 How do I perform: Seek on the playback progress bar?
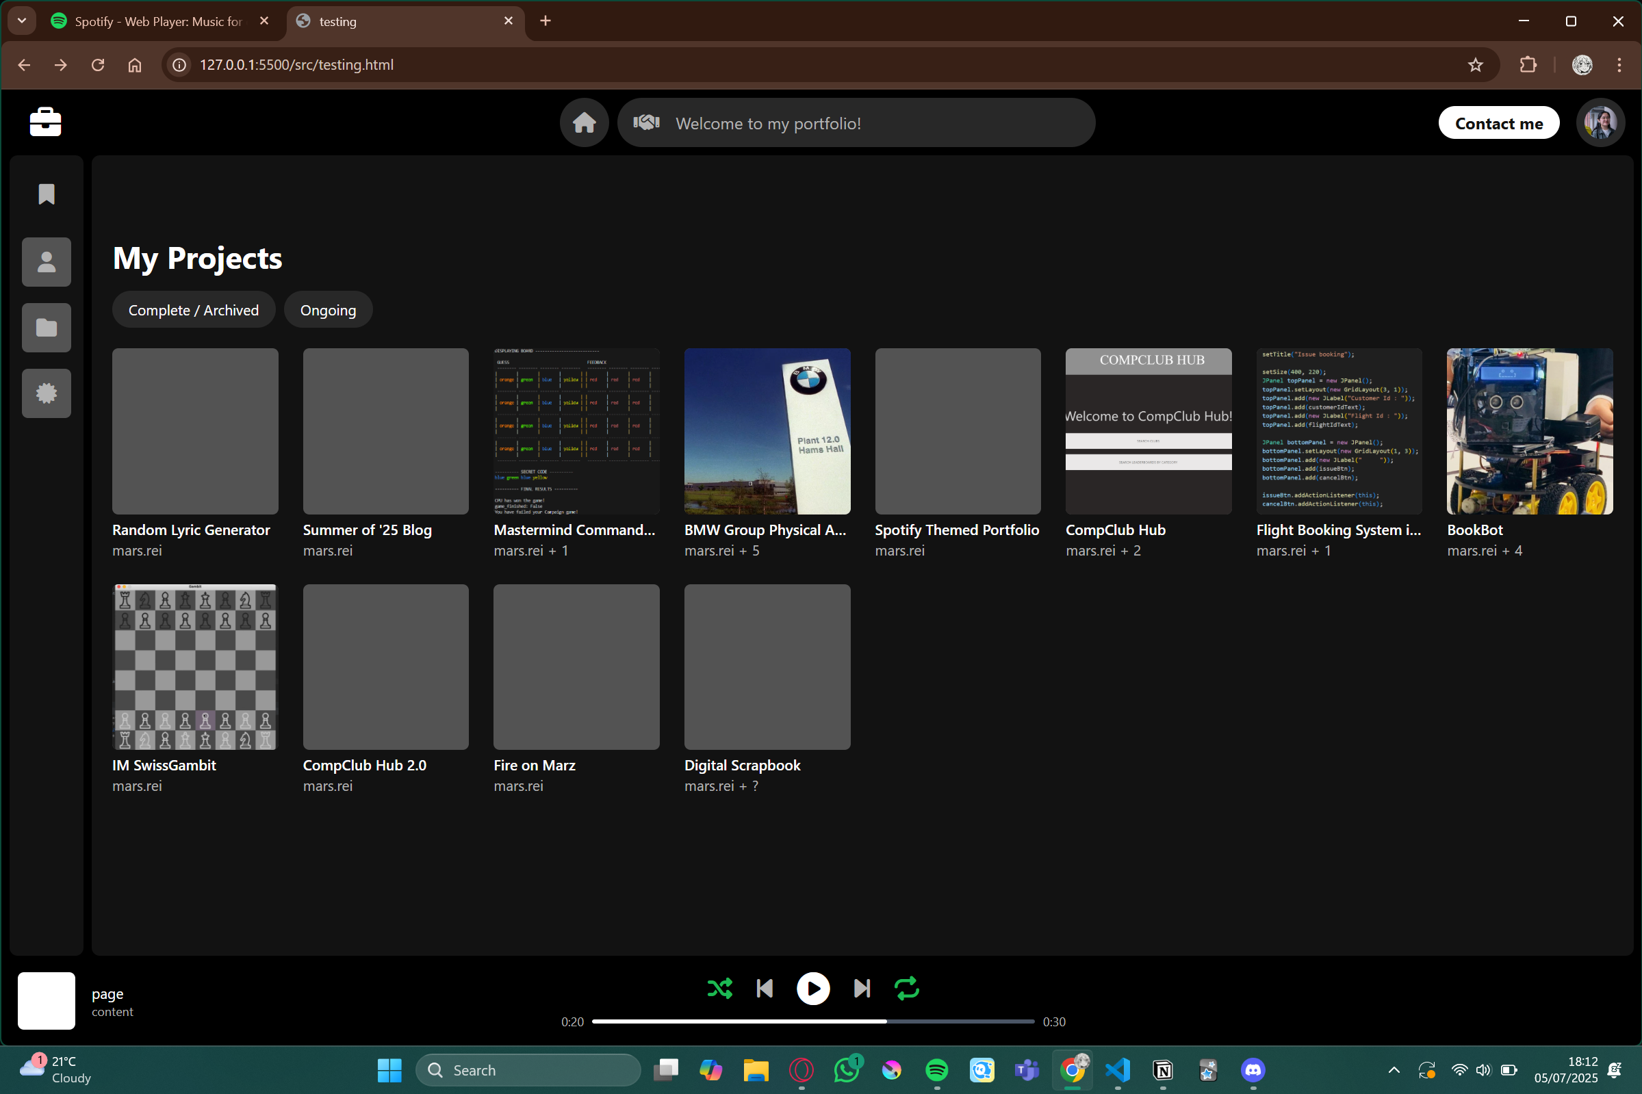pyautogui.click(x=812, y=1021)
